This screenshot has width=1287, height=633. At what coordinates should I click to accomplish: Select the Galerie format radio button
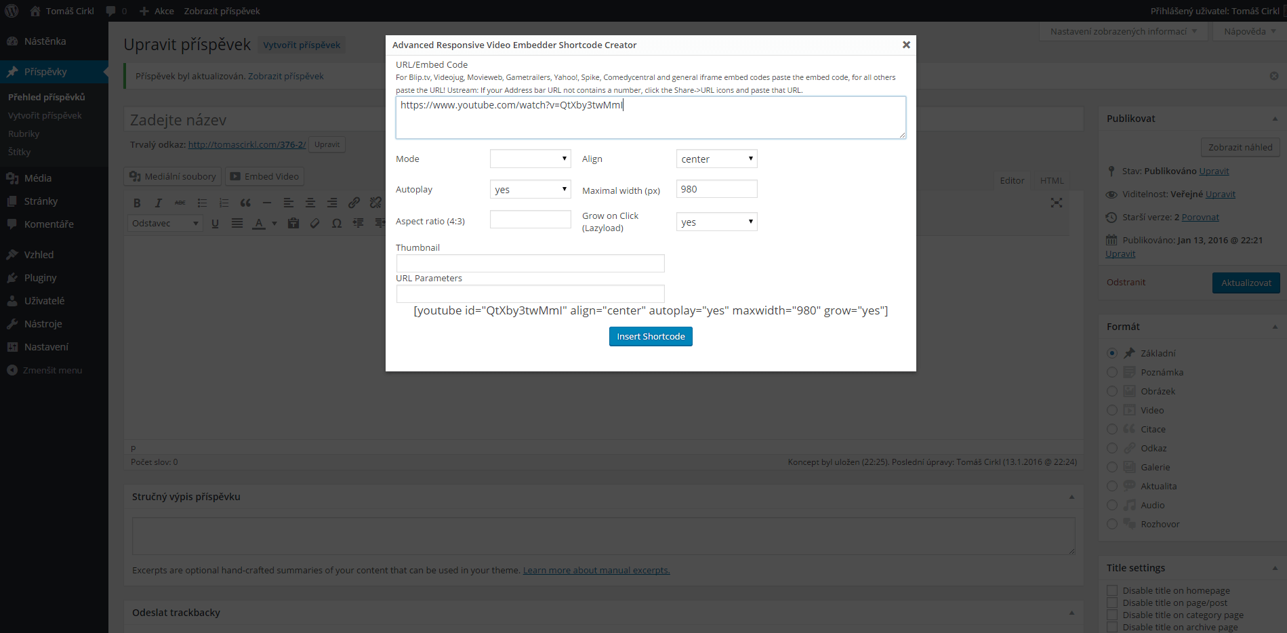tap(1112, 467)
